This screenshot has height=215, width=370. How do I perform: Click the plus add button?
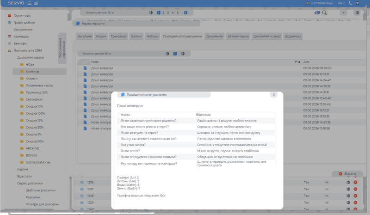pyautogui.click(x=344, y=13)
